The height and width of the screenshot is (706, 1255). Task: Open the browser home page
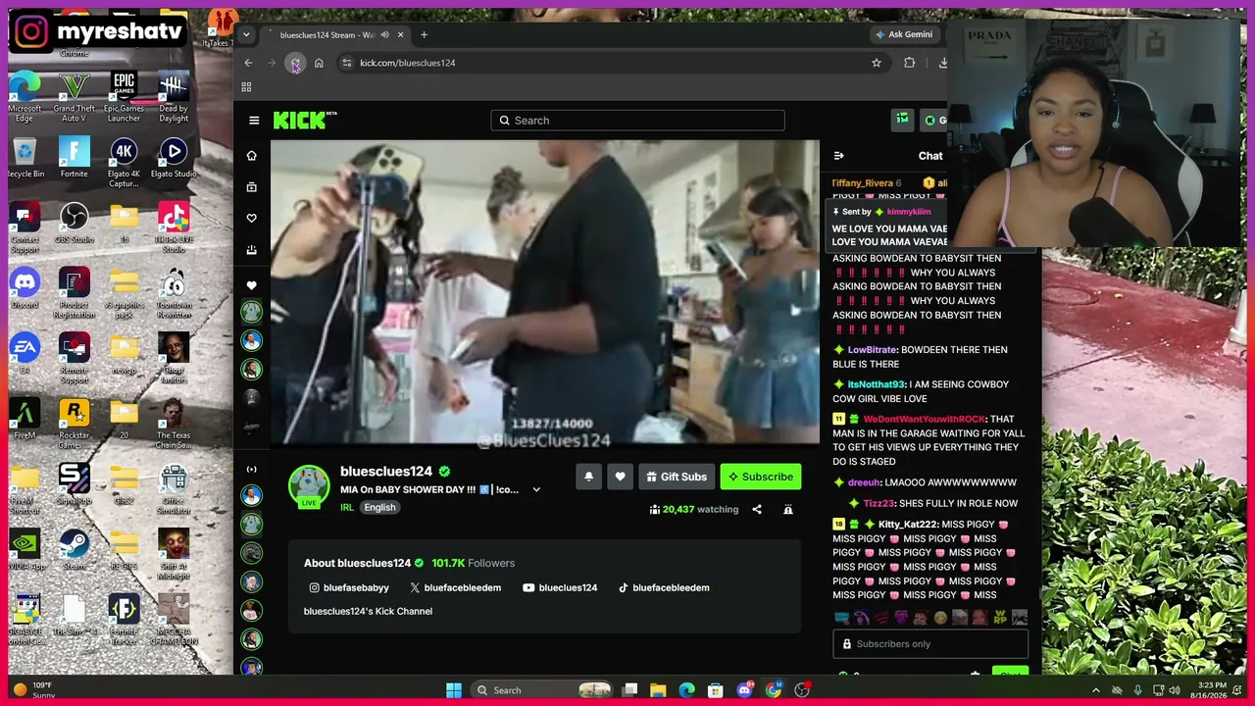(x=319, y=63)
